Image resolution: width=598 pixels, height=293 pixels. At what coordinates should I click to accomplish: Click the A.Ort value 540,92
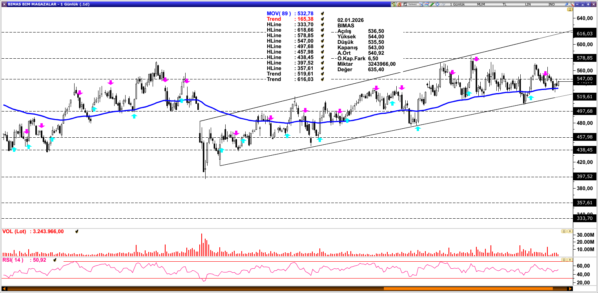[x=376, y=53]
